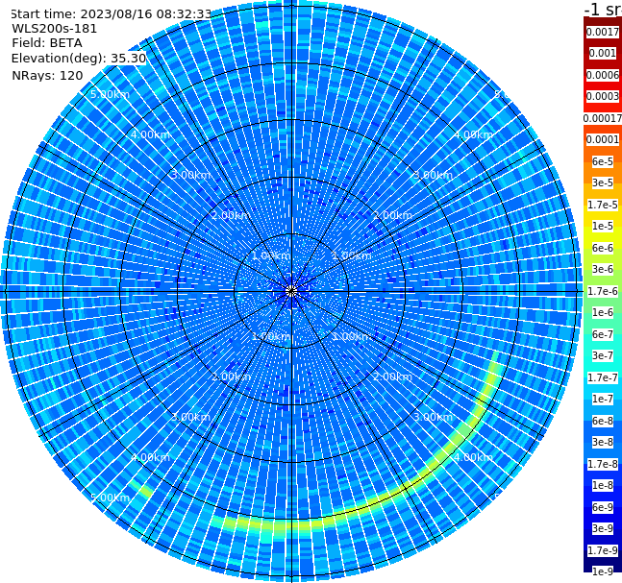This screenshot has width=622, height=583.
Task: Click the northwest "3.00km" range ring label
Action: (x=190, y=175)
